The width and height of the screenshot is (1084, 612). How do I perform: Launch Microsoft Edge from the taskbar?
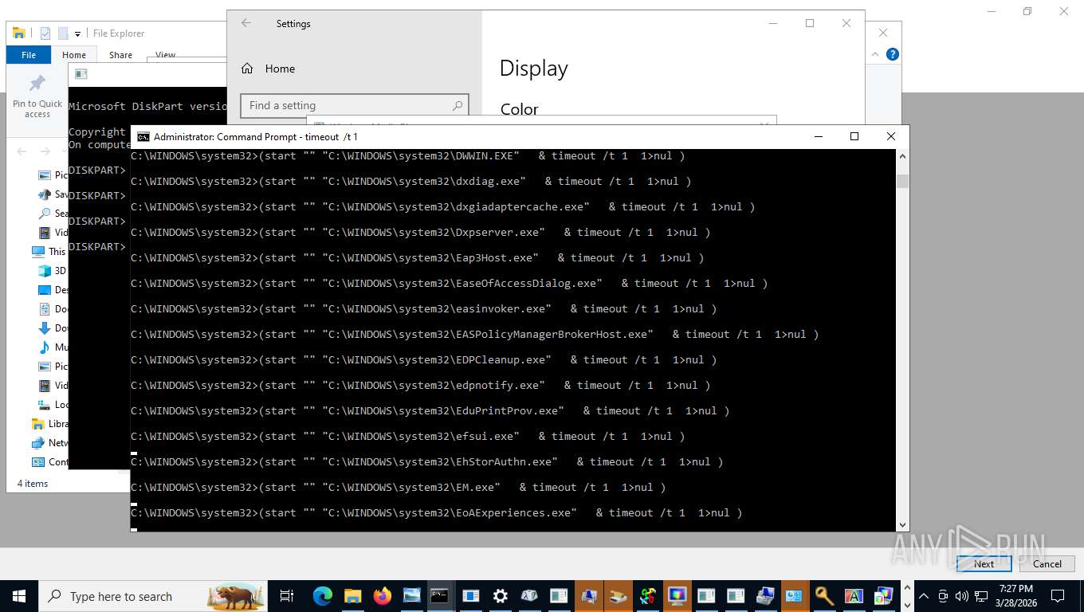tap(322, 596)
